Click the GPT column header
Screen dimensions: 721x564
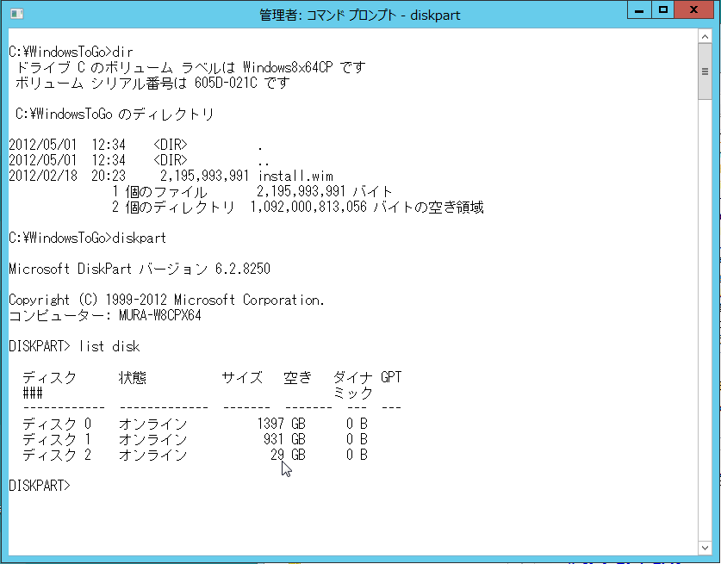tap(391, 377)
